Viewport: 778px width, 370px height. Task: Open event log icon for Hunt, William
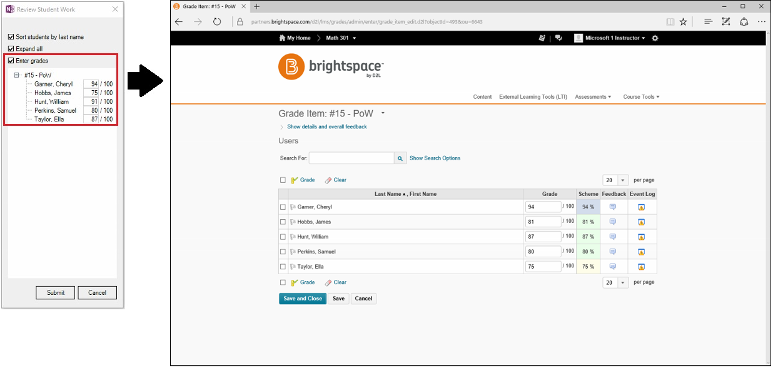point(641,237)
